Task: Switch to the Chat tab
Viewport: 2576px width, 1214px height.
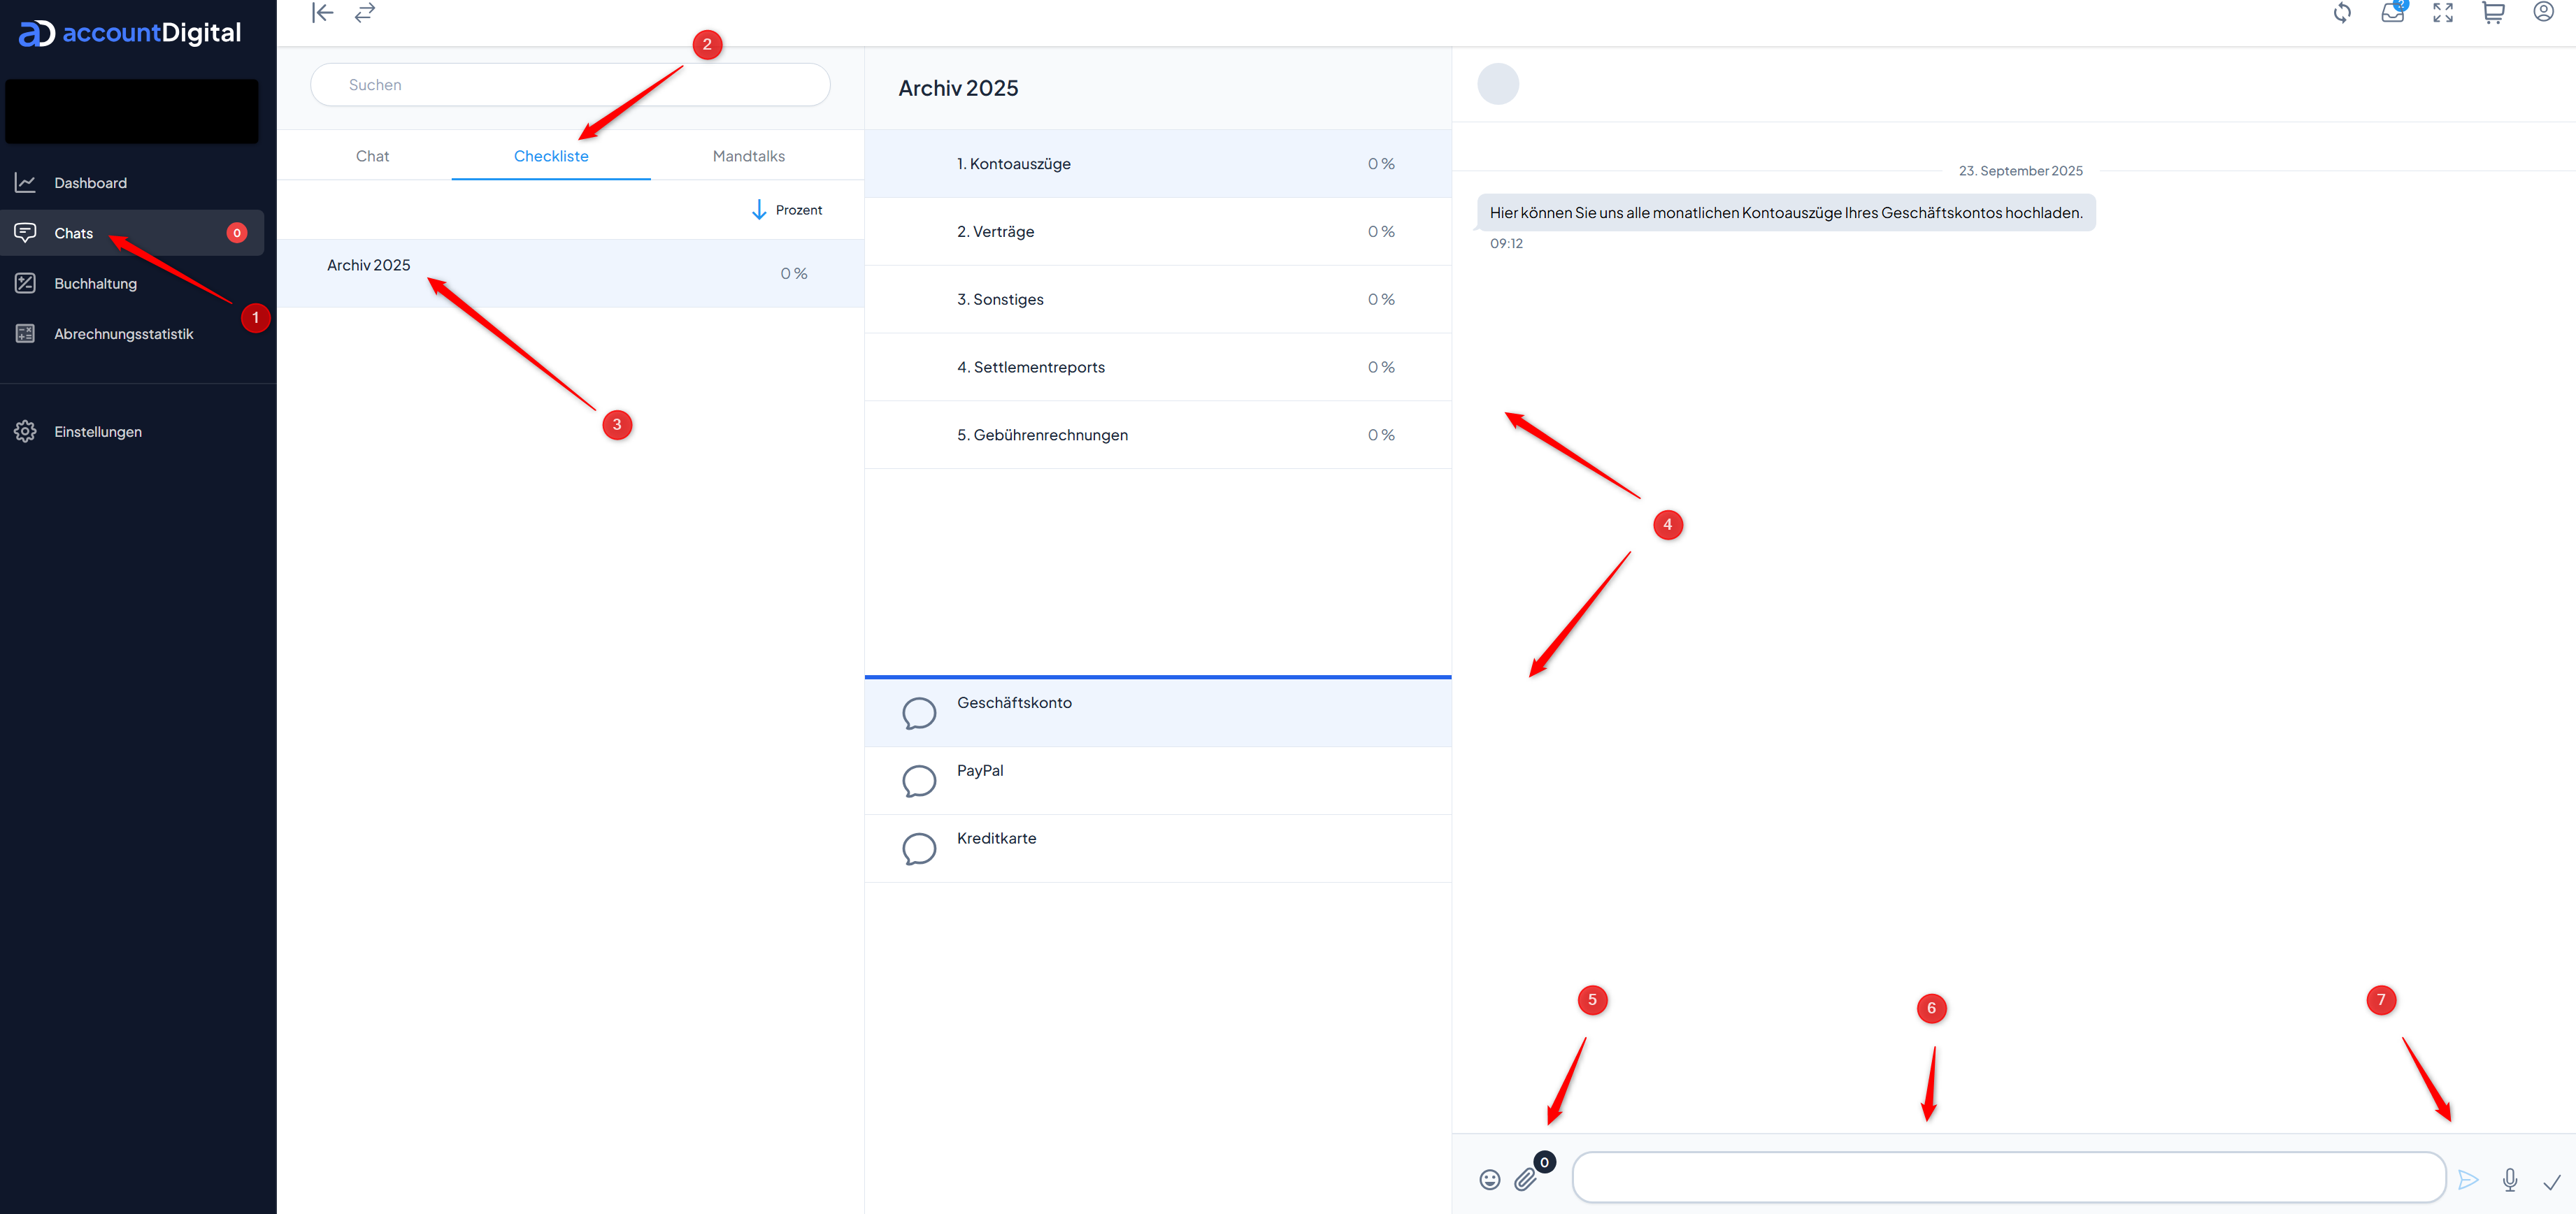Action: pyautogui.click(x=372, y=156)
